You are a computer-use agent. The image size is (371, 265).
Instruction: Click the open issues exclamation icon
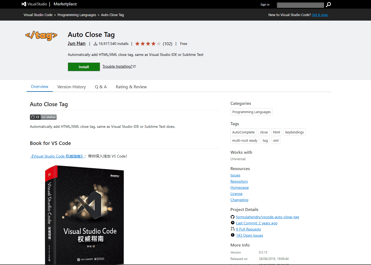[233, 235]
